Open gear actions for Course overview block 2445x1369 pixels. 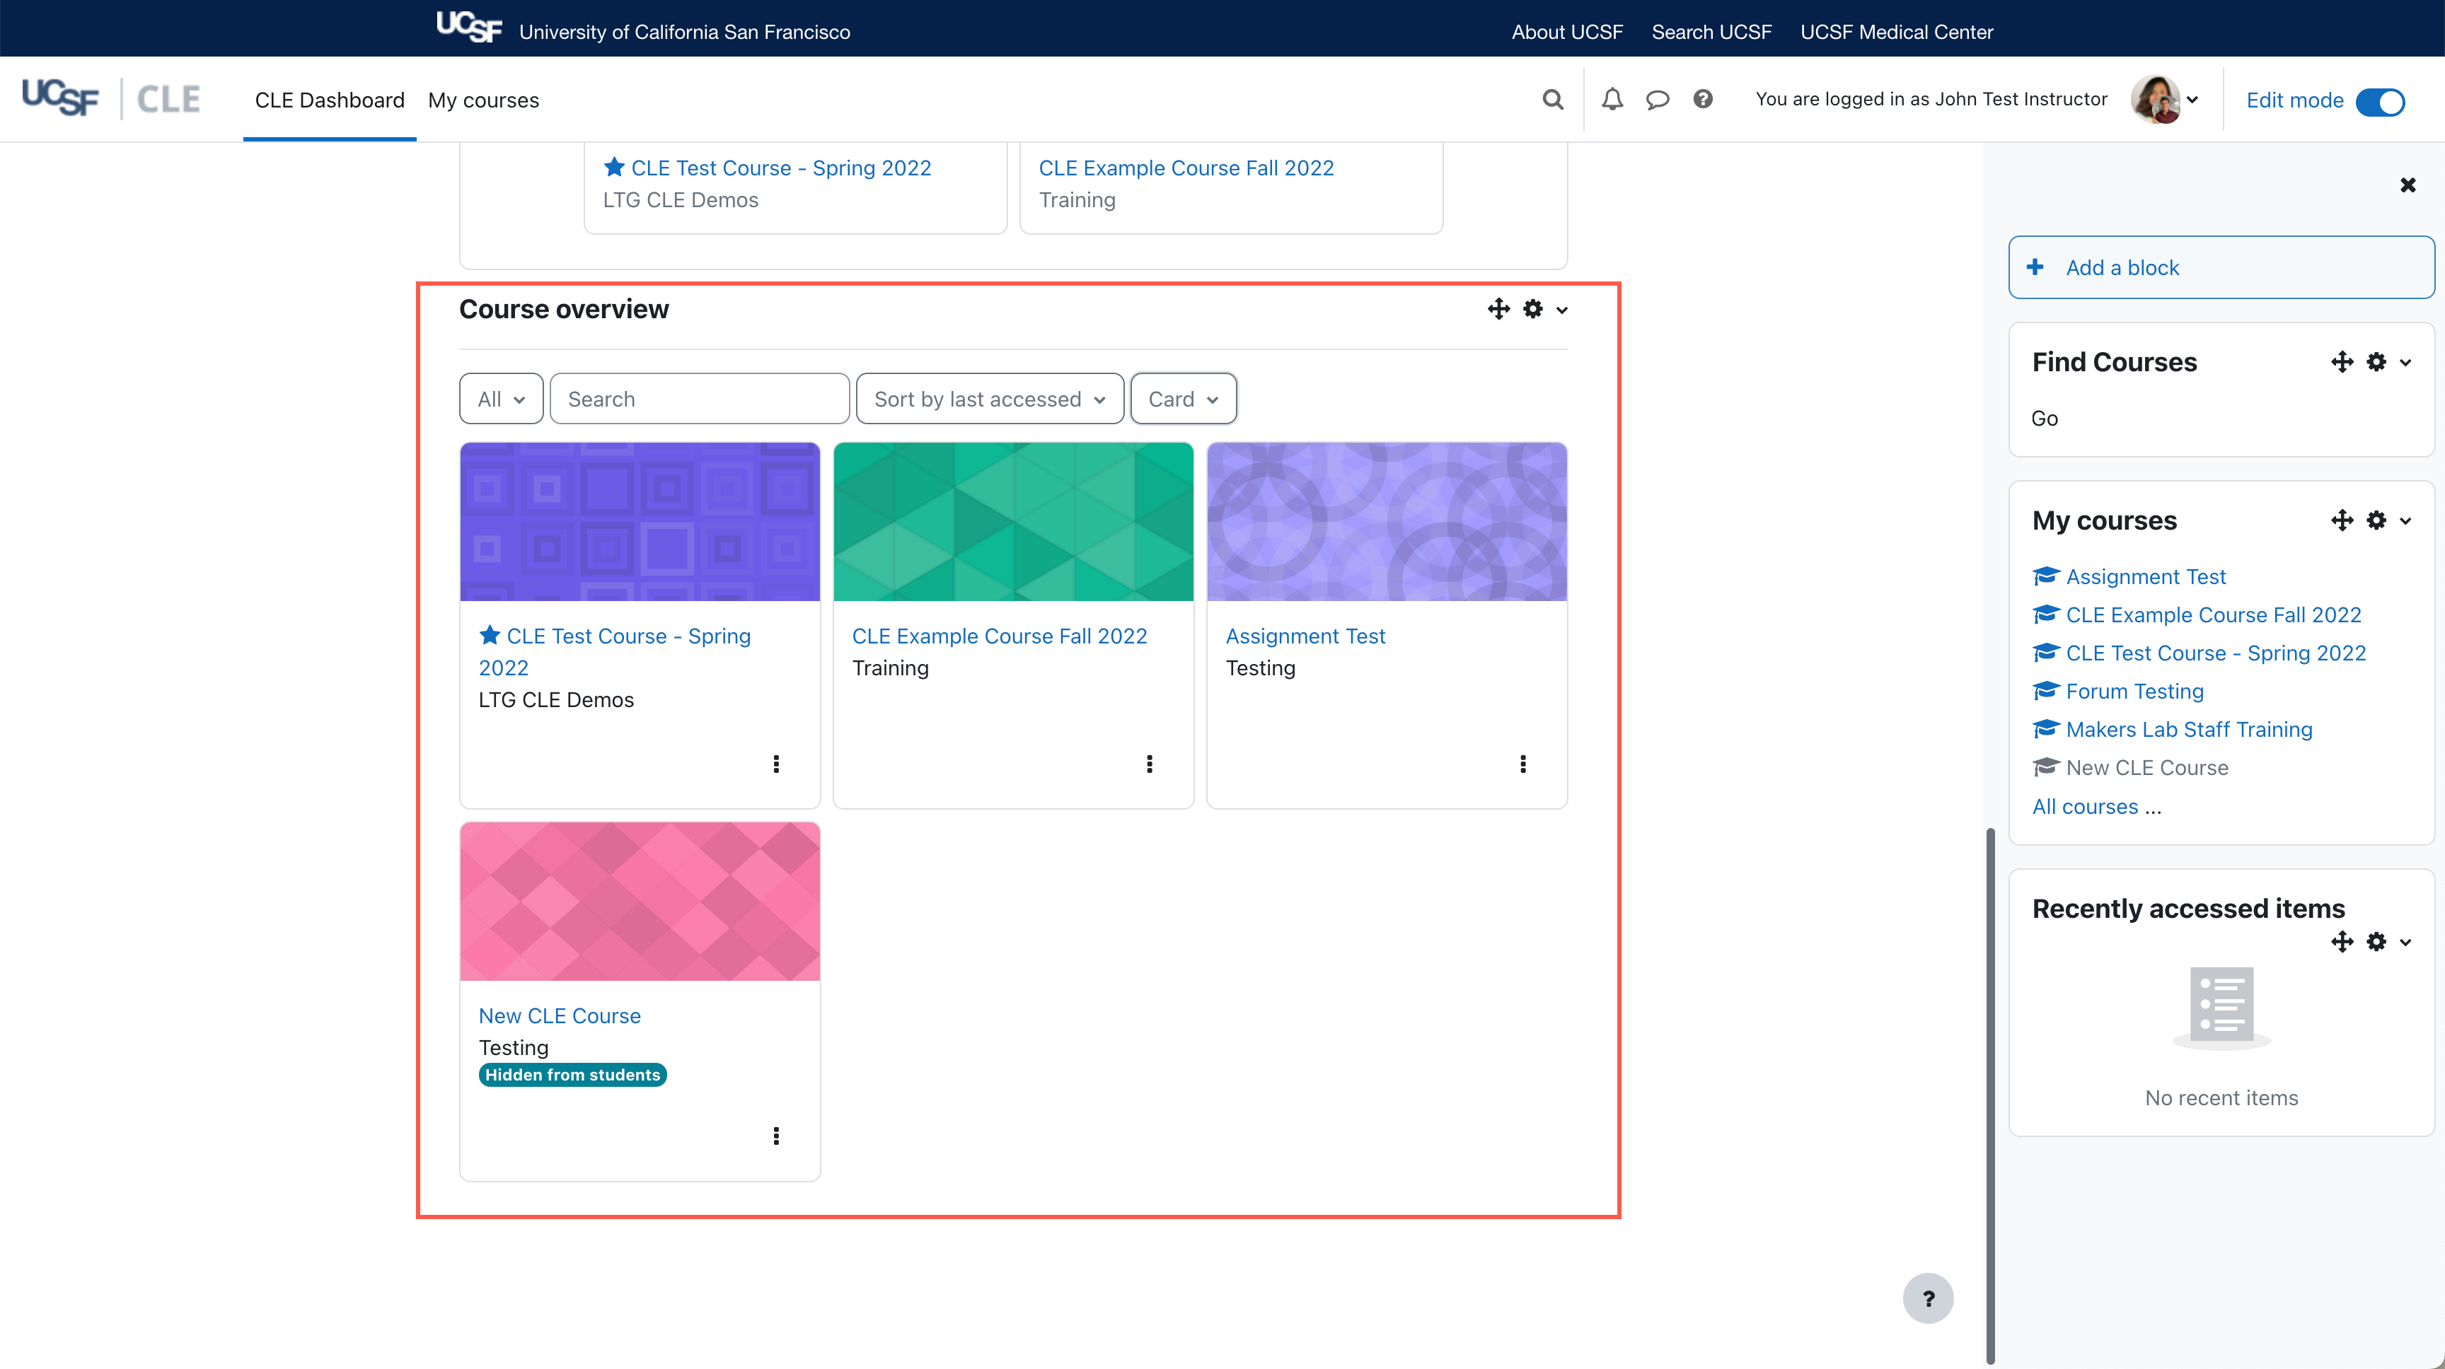click(x=1533, y=309)
